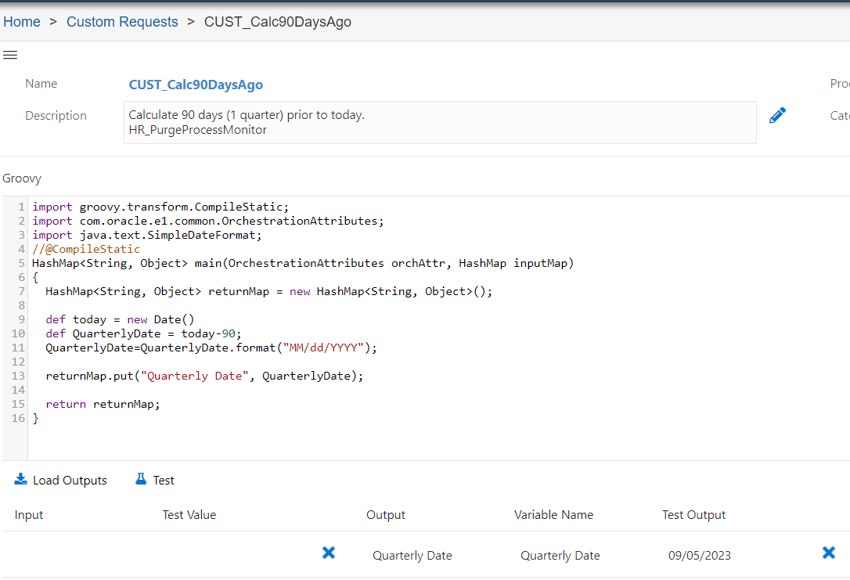
Task: Click the CUST_Calc90DaysAgo name title
Action: (196, 85)
